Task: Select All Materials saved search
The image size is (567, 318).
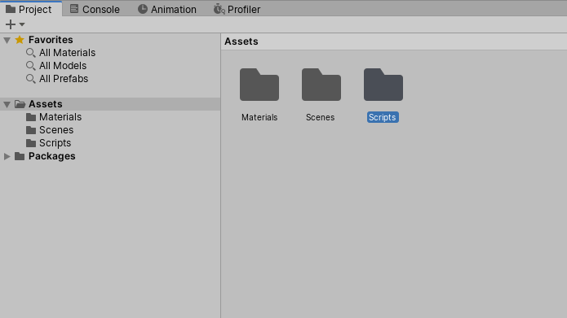Action: coord(67,53)
